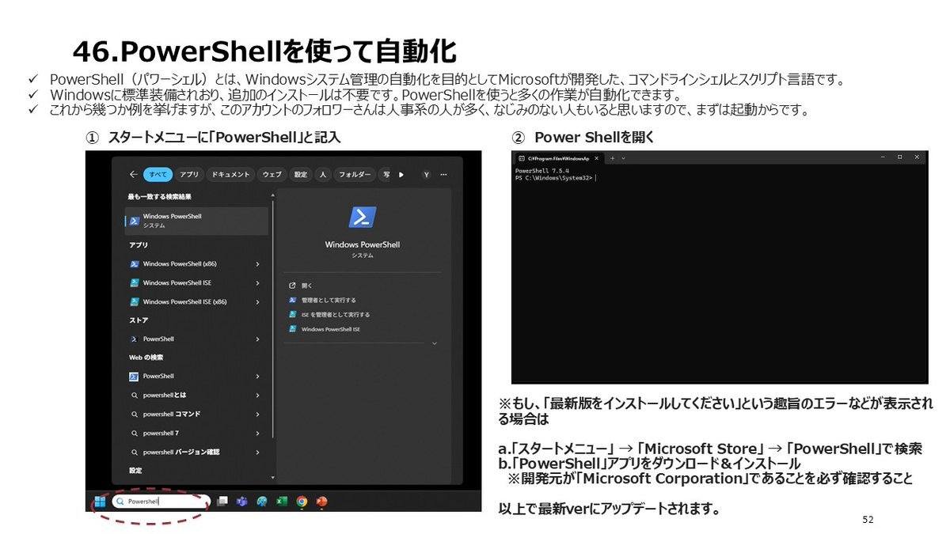Choose ISE を管理者として実行する
Image resolution: width=950 pixels, height=534 pixels.
coord(329,314)
